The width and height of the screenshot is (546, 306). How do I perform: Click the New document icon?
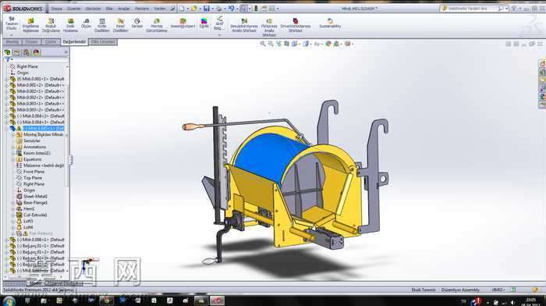coord(182,9)
